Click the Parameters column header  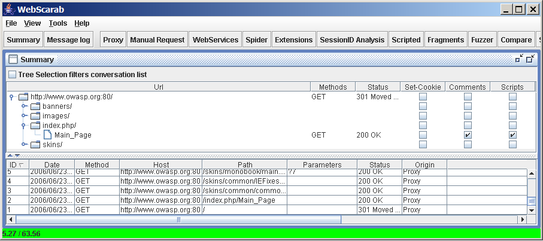click(x=322, y=165)
